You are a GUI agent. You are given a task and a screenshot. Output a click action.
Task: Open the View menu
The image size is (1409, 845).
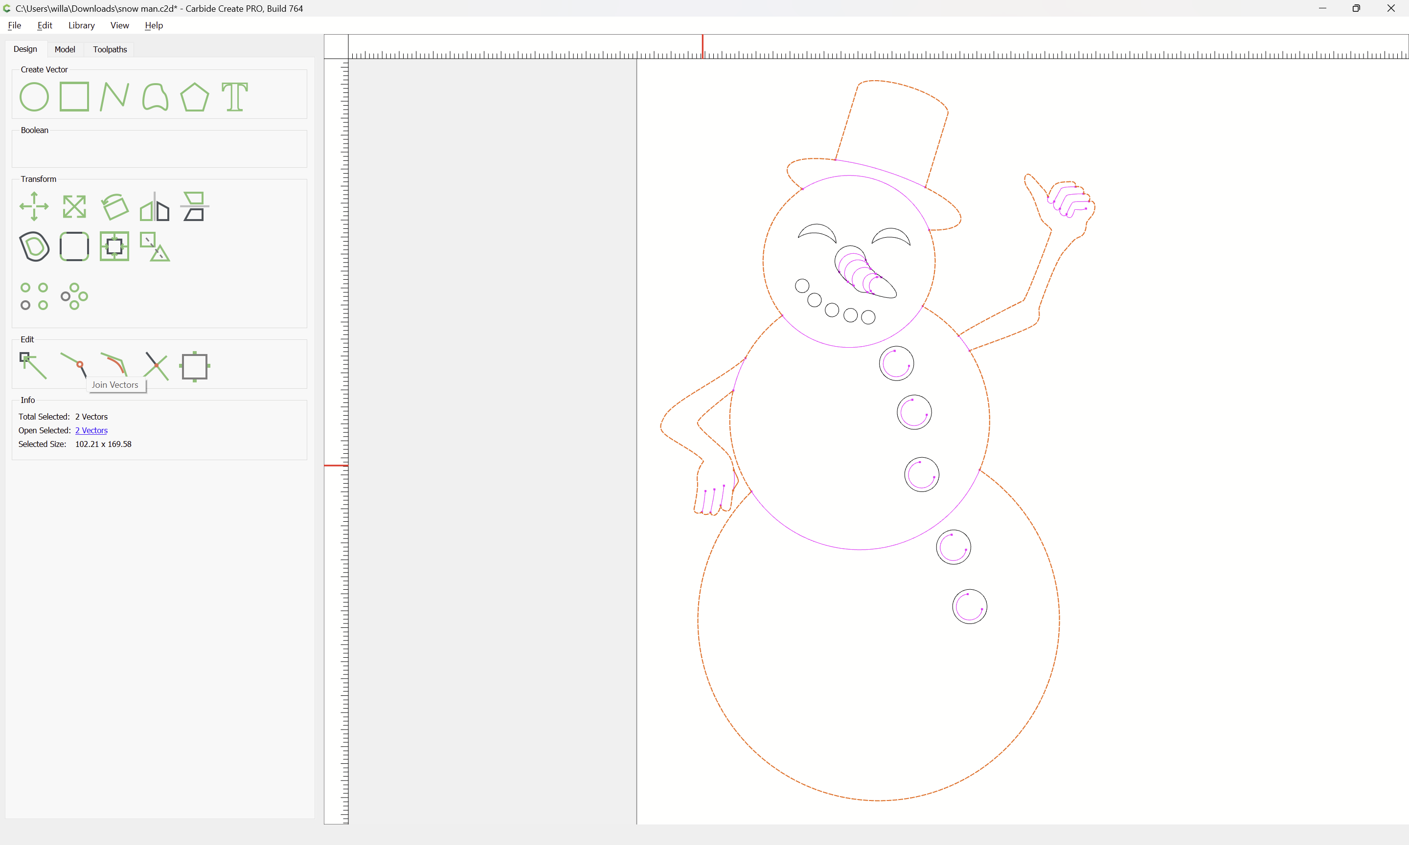119,25
